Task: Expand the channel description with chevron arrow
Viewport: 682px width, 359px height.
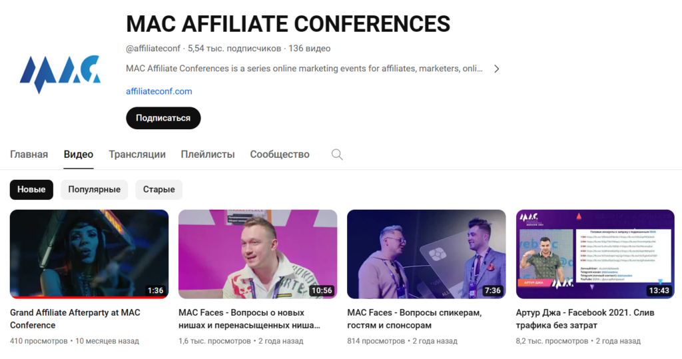Action: pos(496,69)
